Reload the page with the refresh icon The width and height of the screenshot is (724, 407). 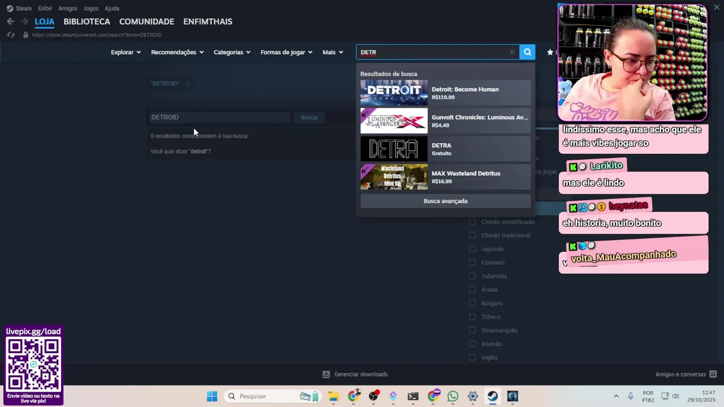pos(11,35)
